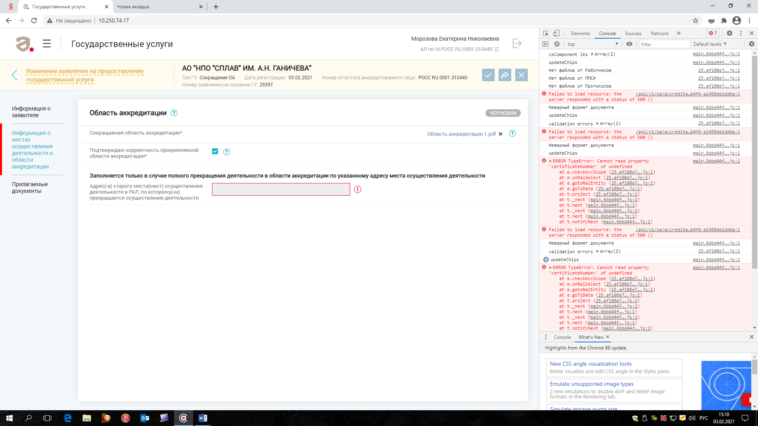The width and height of the screenshot is (758, 426).
Task: Click the New CSS angle visualization tools link
Action: click(x=591, y=364)
